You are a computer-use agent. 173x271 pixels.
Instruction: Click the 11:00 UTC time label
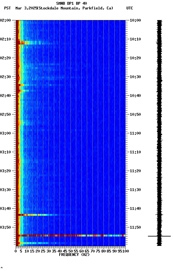pyautogui.click(x=135, y=133)
